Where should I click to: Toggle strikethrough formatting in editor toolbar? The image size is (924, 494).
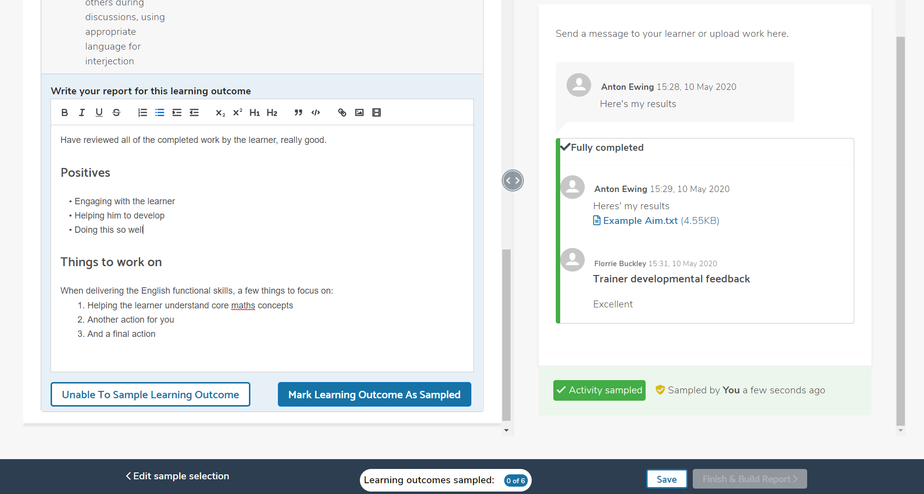pyautogui.click(x=116, y=112)
